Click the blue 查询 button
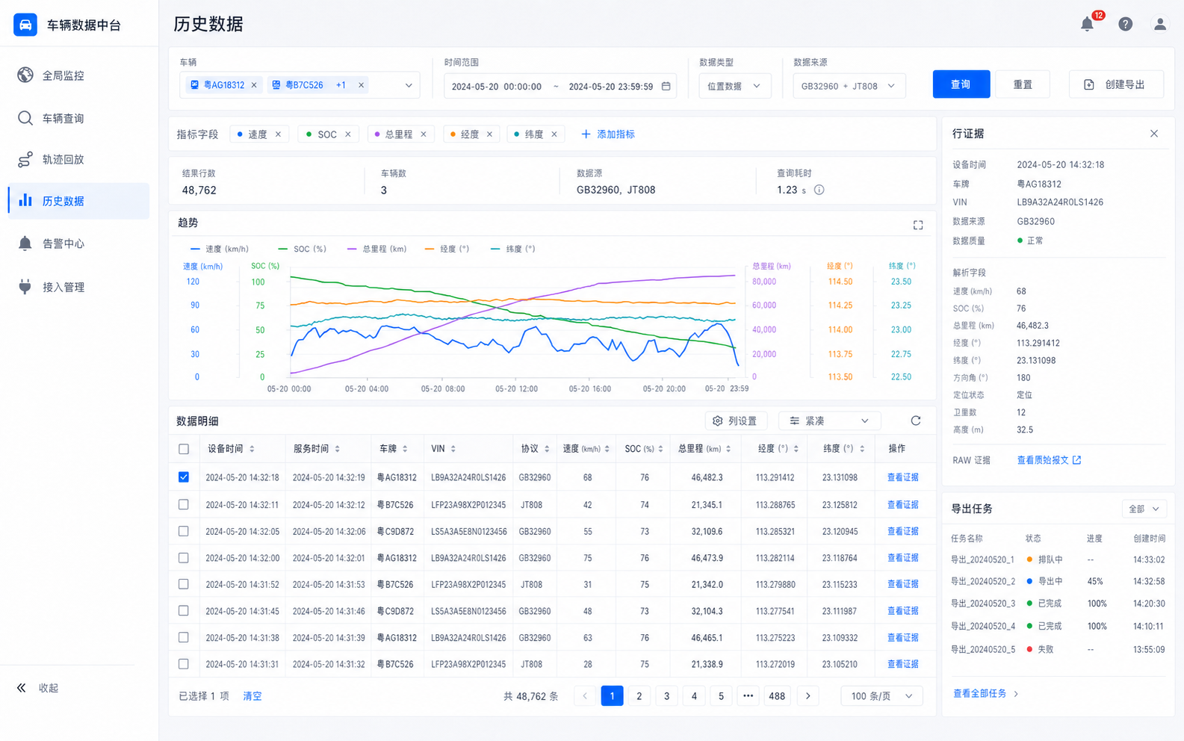Screen dimensions: 1184x741 (961, 84)
